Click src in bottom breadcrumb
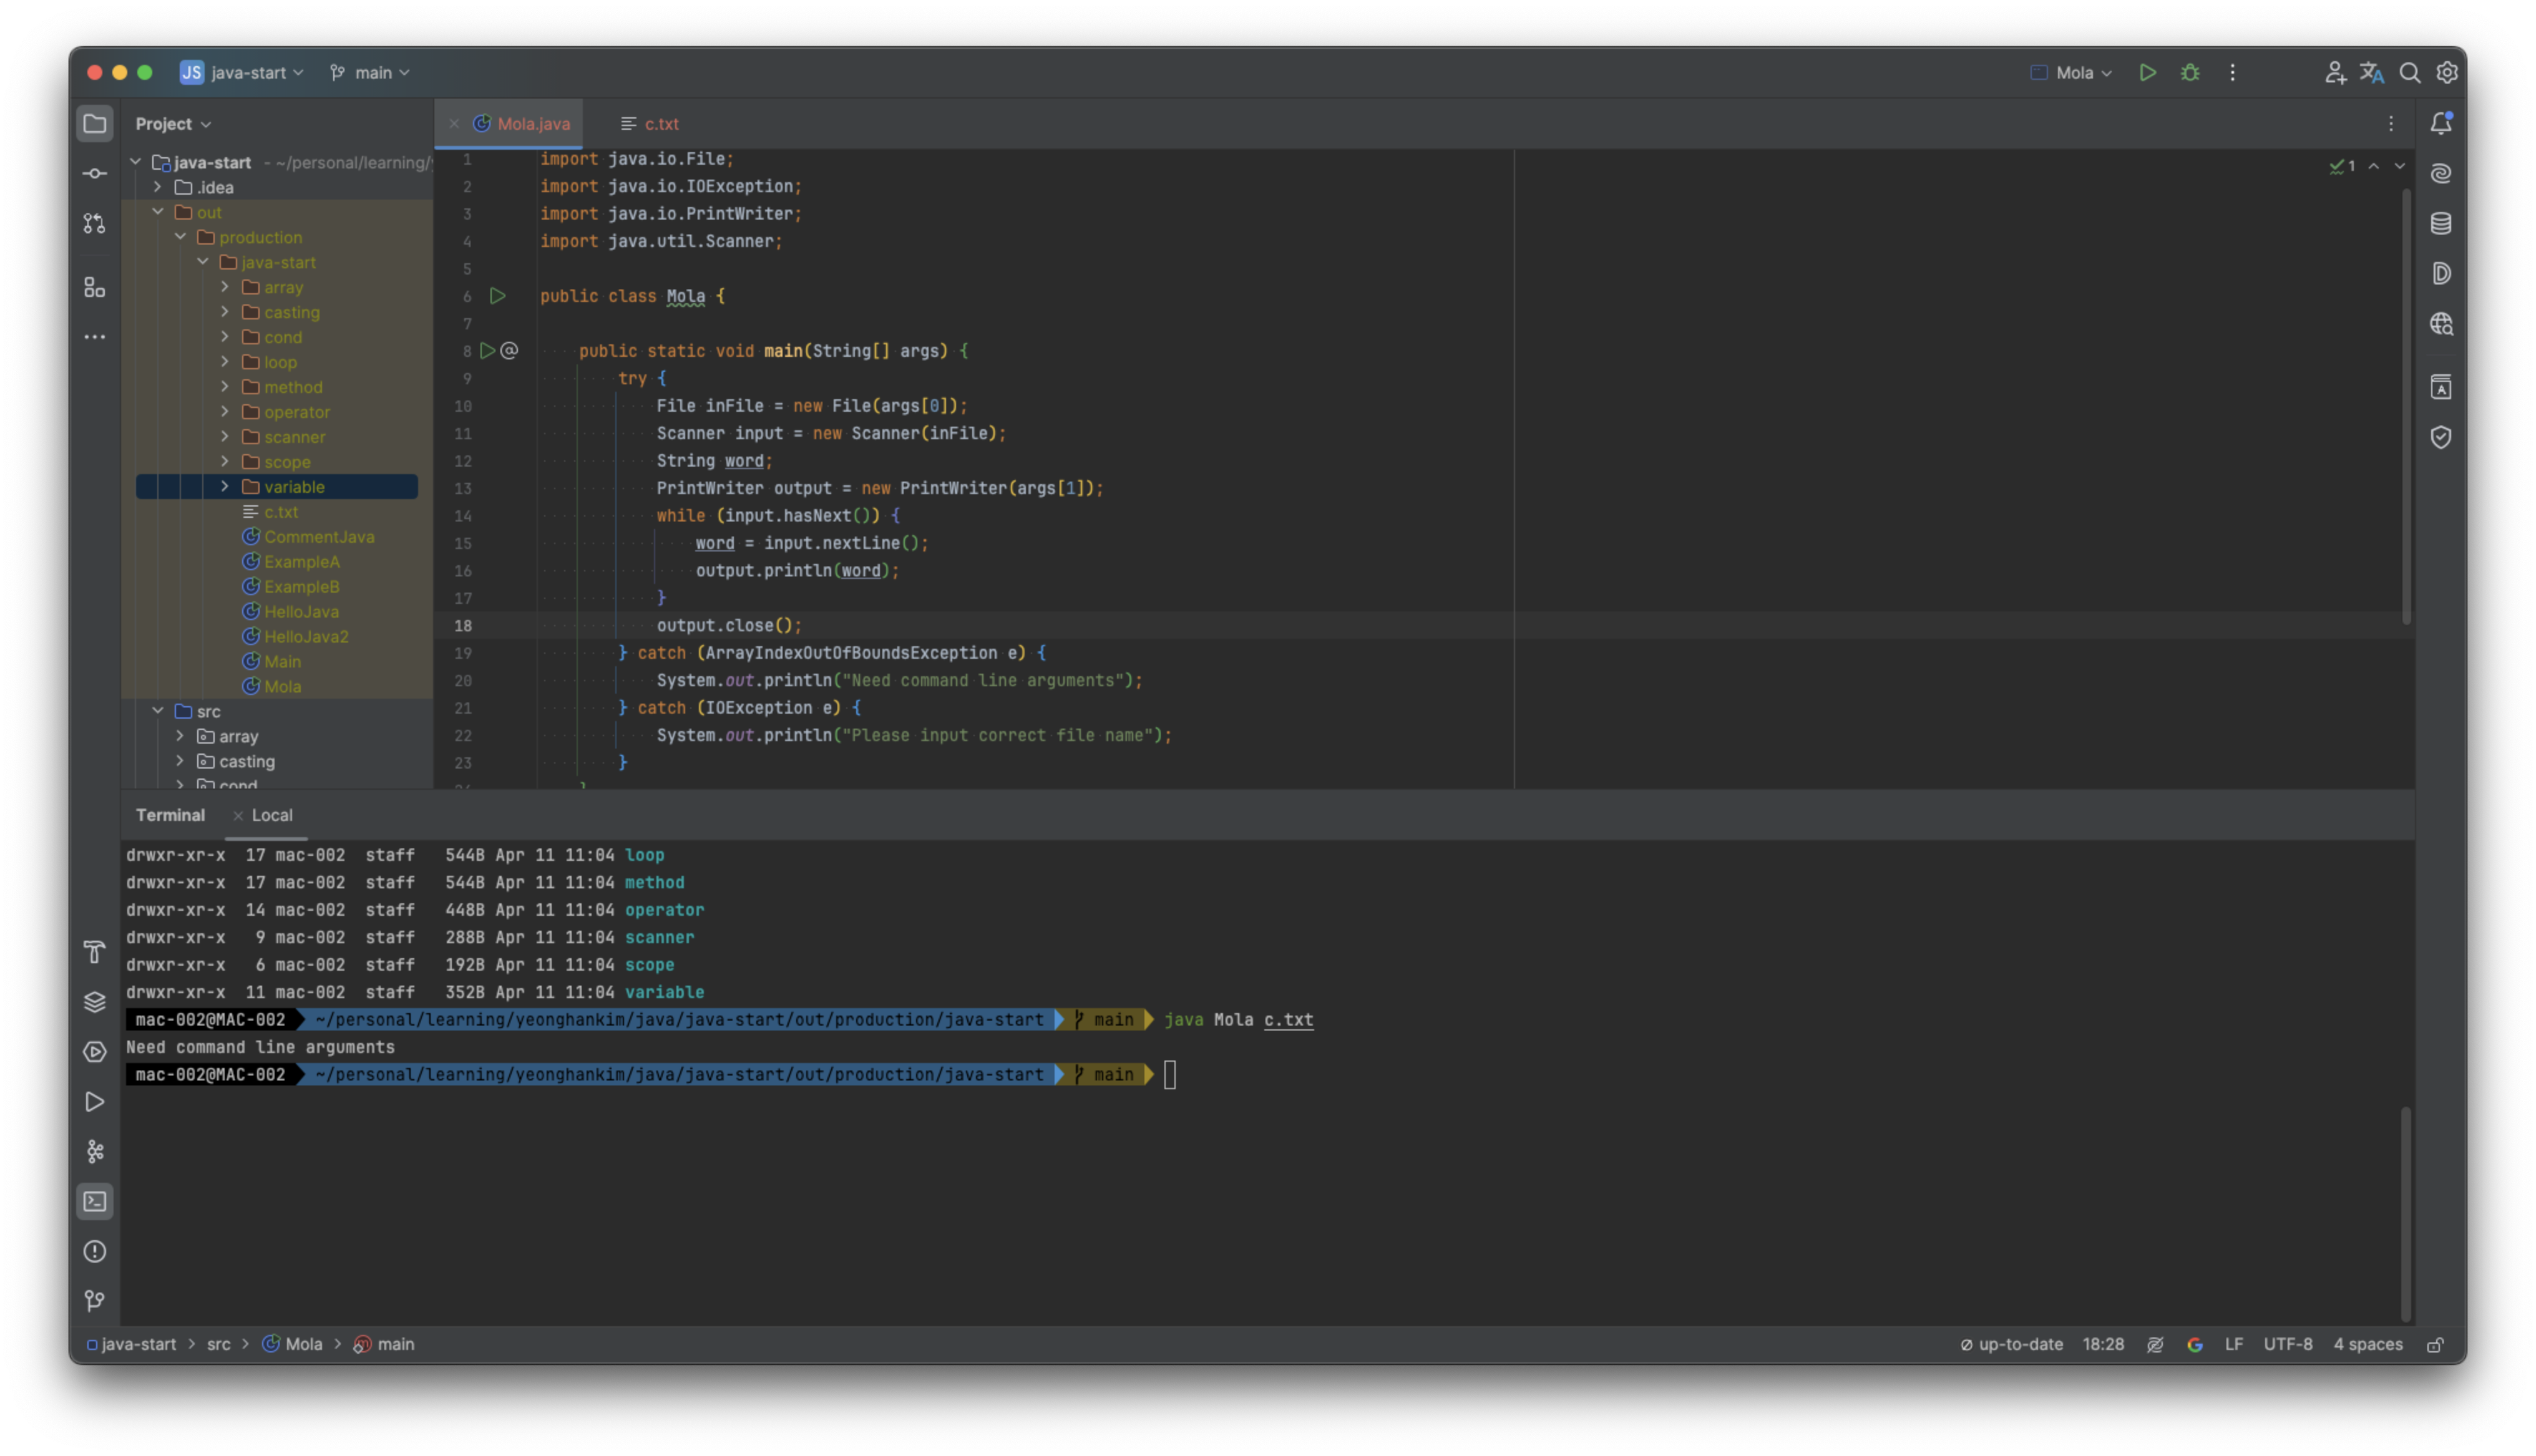The width and height of the screenshot is (2536, 1456). [x=218, y=1345]
